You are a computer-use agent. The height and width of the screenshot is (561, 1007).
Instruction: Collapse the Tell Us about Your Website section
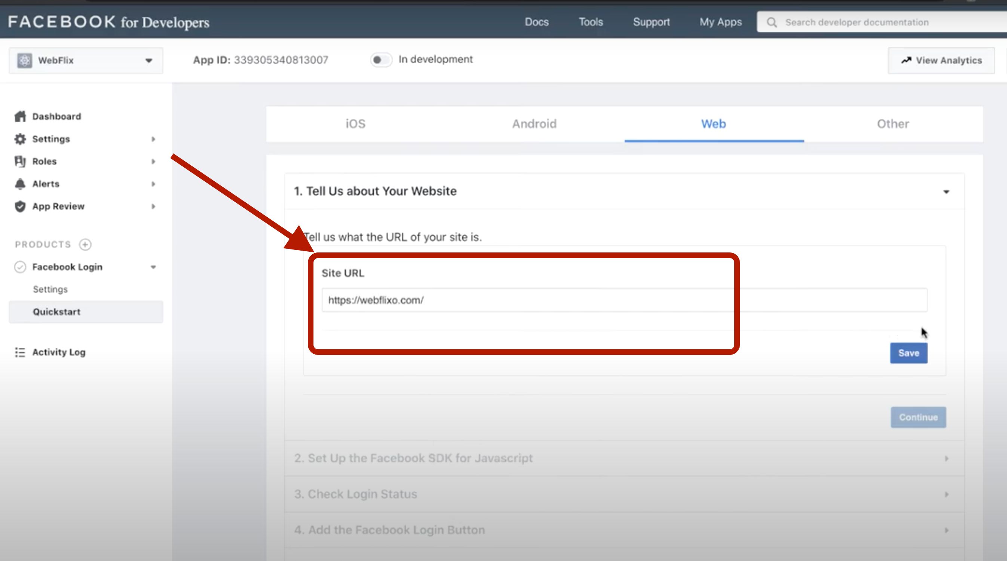click(946, 191)
